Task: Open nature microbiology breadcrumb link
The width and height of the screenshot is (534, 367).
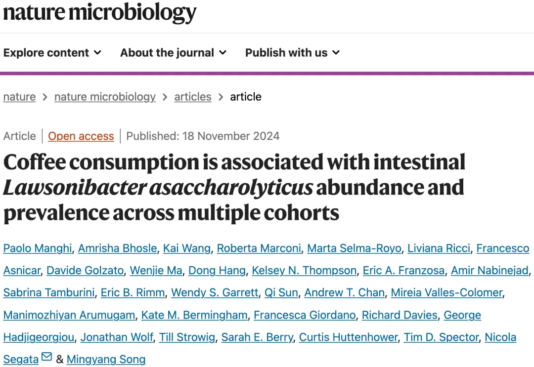Action: click(105, 97)
